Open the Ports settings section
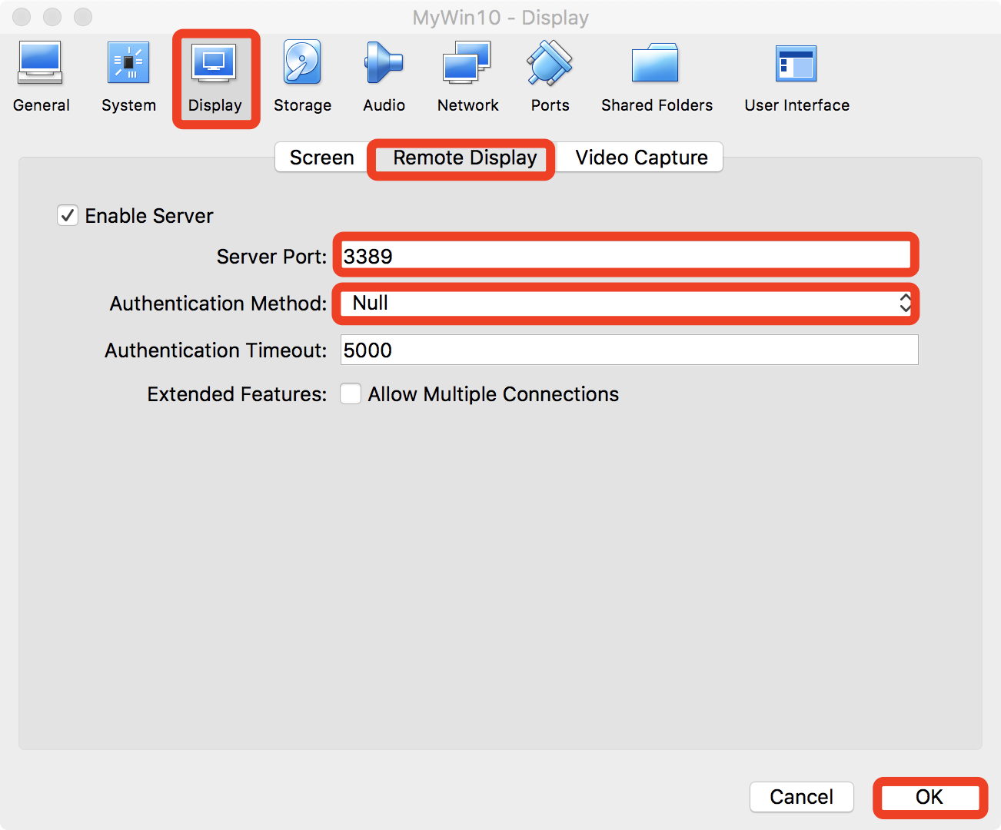This screenshot has height=830, width=1001. tap(550, 77)
